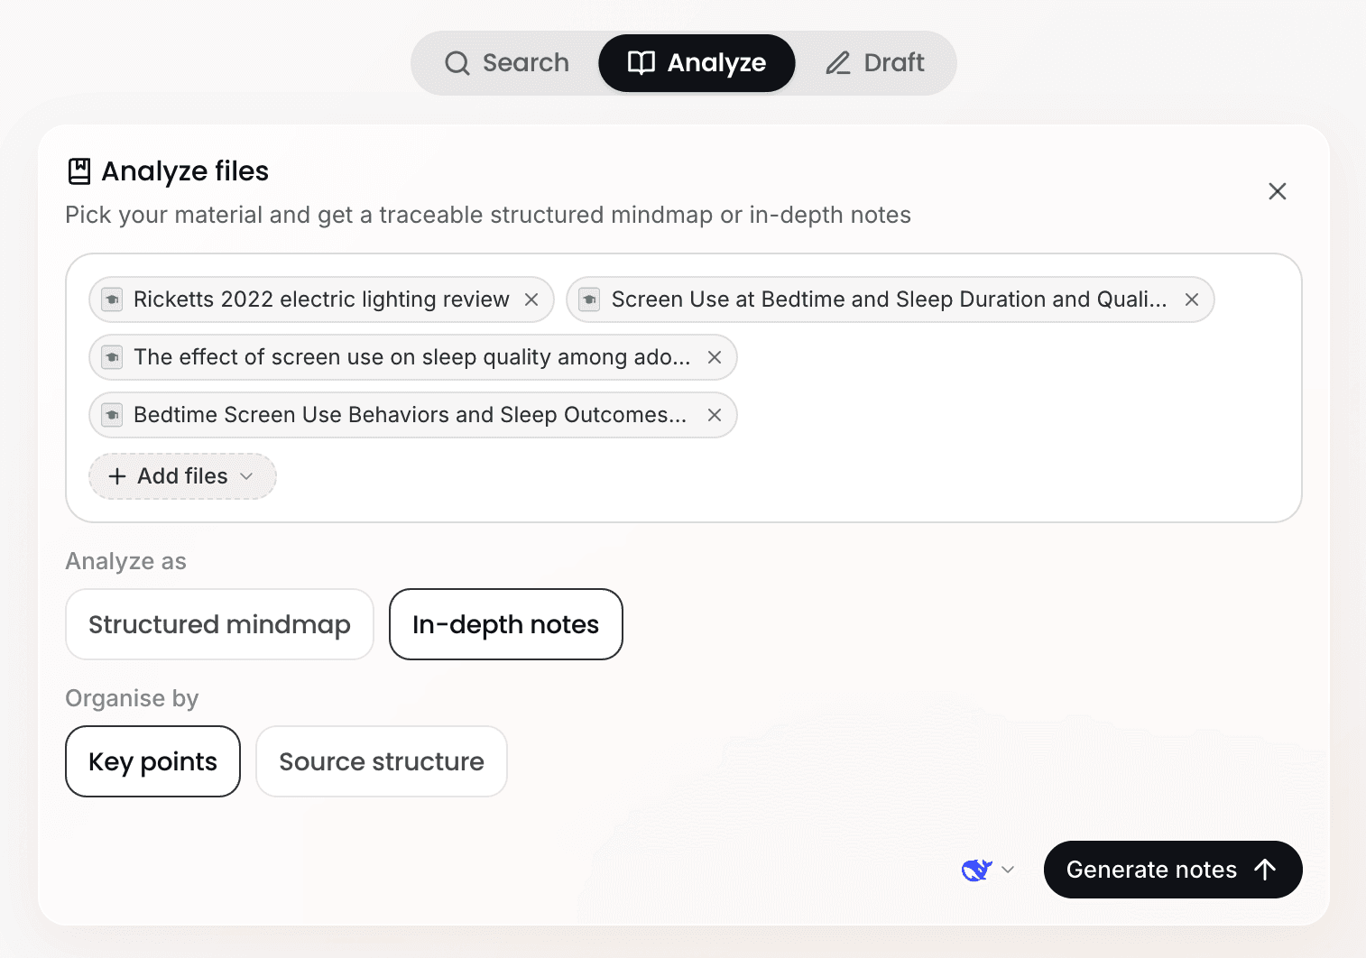Click the 'Analyze as' label
Image resolution: width=1366 pixels, height=958 pixels.
pyautogui.click(x=126, y=561)
